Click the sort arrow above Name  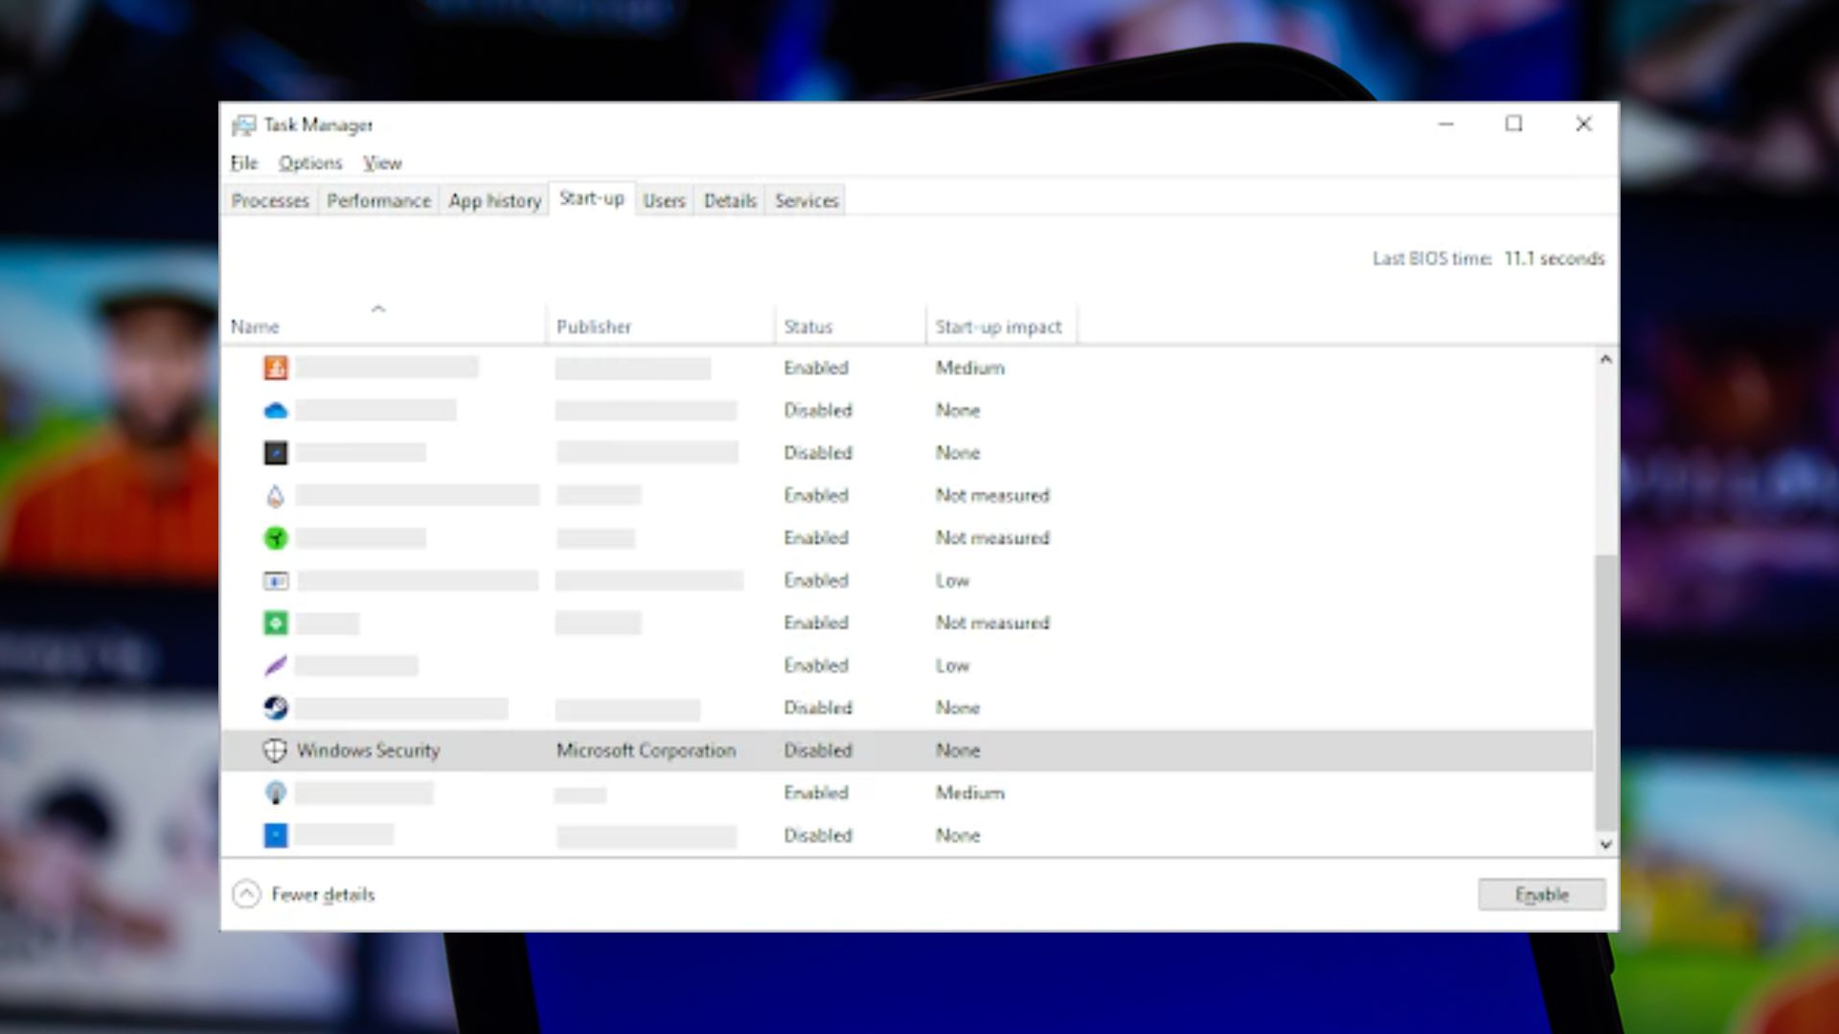pyautogui.click(x=378, y=308)
